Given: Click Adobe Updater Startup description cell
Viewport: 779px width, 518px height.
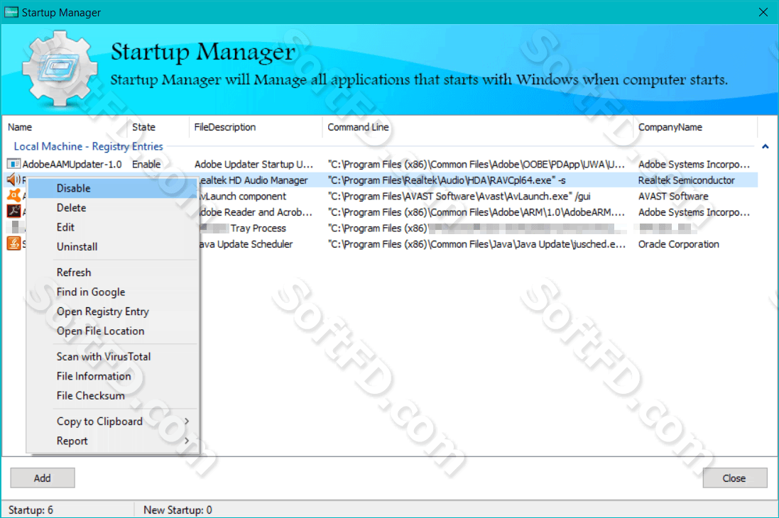Looking at the screenshot, I should (254, 165).
